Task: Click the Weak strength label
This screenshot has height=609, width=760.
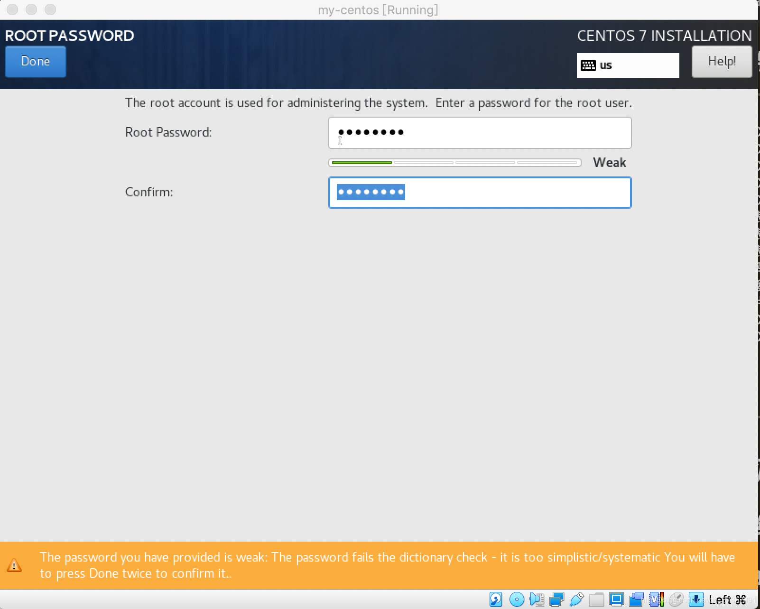Action: click(610, 163)
